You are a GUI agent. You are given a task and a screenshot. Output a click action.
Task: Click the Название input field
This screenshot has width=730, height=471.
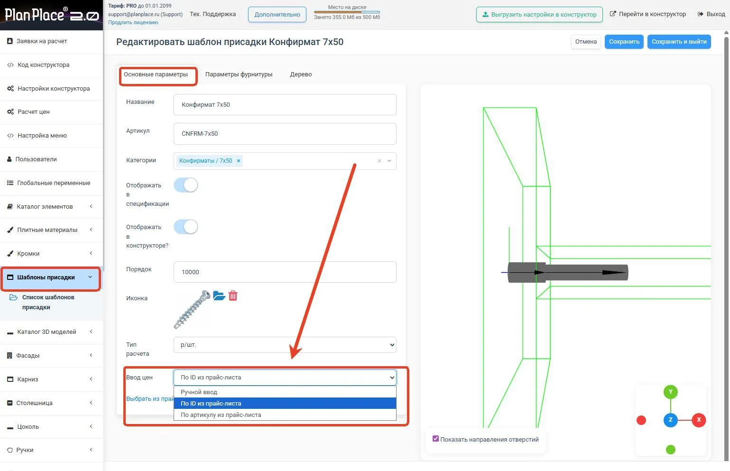coord(285,105)
